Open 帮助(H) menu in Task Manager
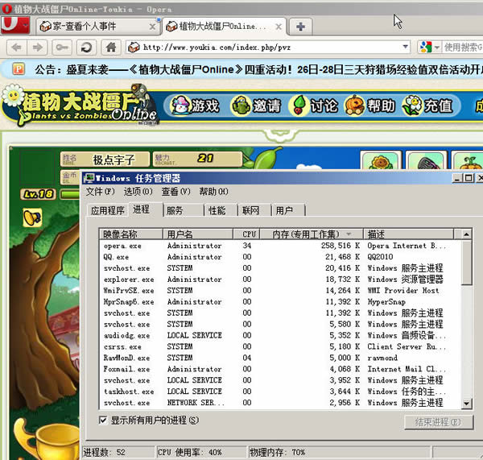The height and width of the screenshot is (460, 483). click(x=213, y=192)
